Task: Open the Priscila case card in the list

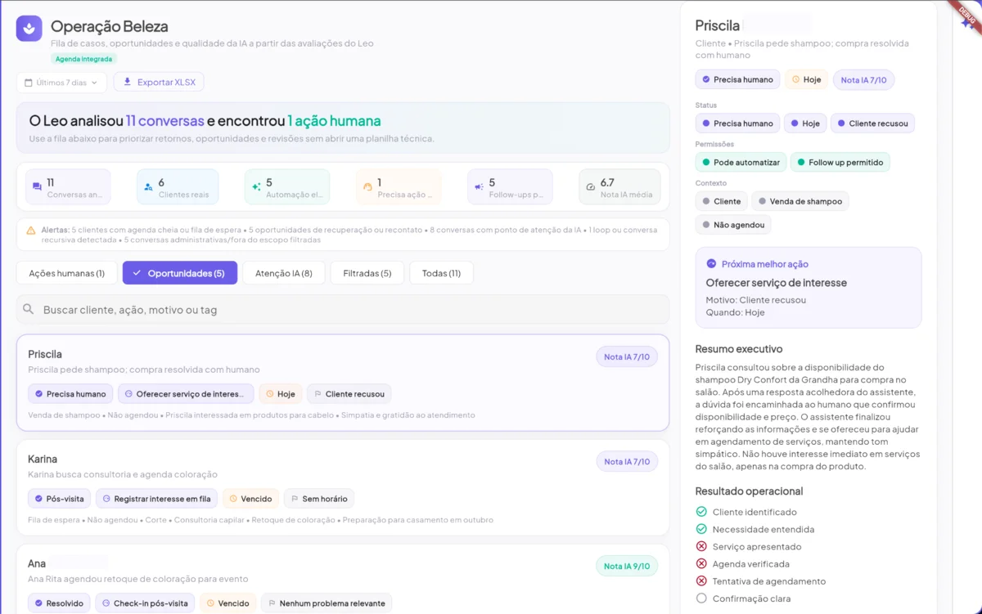Action: pyautogui.click(x=343, y=383)
